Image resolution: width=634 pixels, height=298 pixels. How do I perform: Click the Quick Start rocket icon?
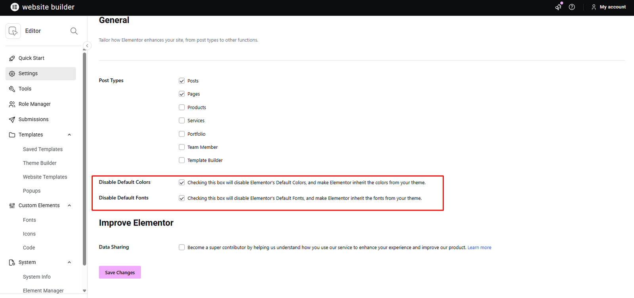12,58
